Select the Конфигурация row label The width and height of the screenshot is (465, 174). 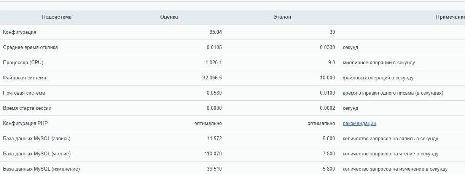pos(20,32)
